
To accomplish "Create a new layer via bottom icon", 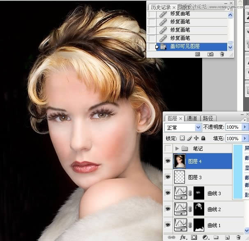I will click(x=227, y=237).
